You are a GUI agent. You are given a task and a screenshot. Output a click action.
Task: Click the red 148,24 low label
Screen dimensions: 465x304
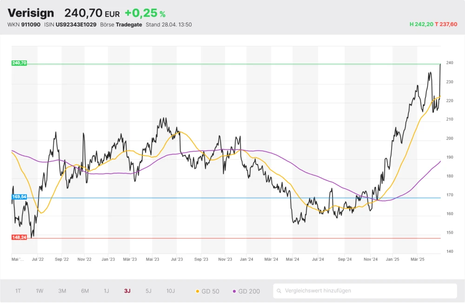pos(19,237)
